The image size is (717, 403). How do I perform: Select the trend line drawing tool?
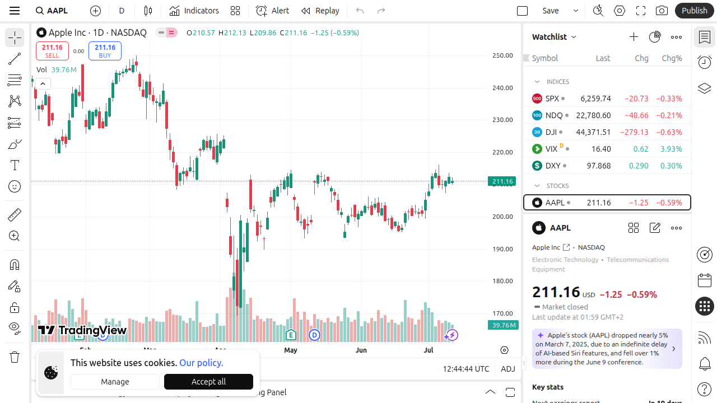[15, 59]
